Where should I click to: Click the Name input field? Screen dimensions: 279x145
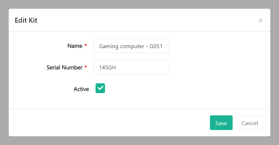point(131,46)
